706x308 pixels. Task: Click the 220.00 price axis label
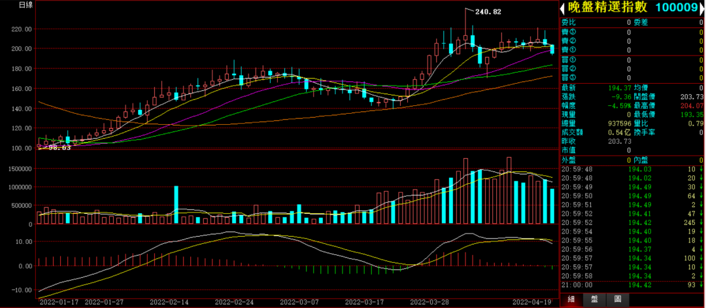tap(22, 29)
